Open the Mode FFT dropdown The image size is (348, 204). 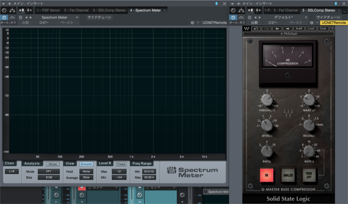point(49,171)
